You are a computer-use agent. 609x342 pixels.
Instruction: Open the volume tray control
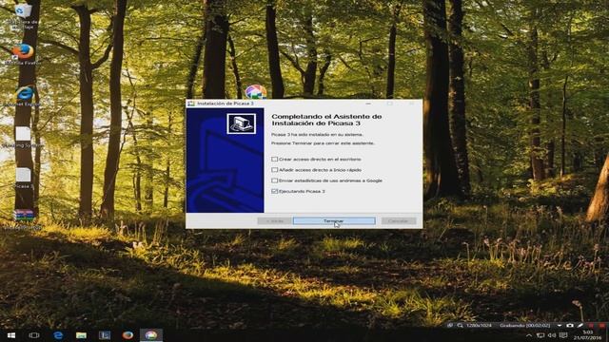point(552,335)
